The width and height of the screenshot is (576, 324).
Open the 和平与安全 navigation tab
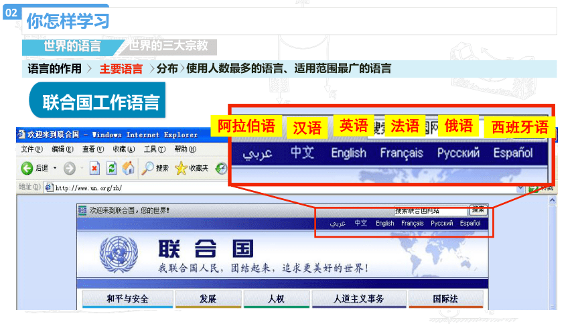coord(127,299)
